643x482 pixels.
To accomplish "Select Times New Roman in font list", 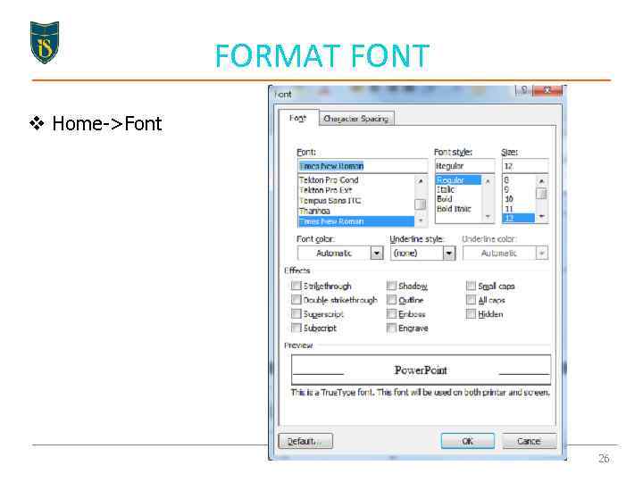I will tap(356, 221).
